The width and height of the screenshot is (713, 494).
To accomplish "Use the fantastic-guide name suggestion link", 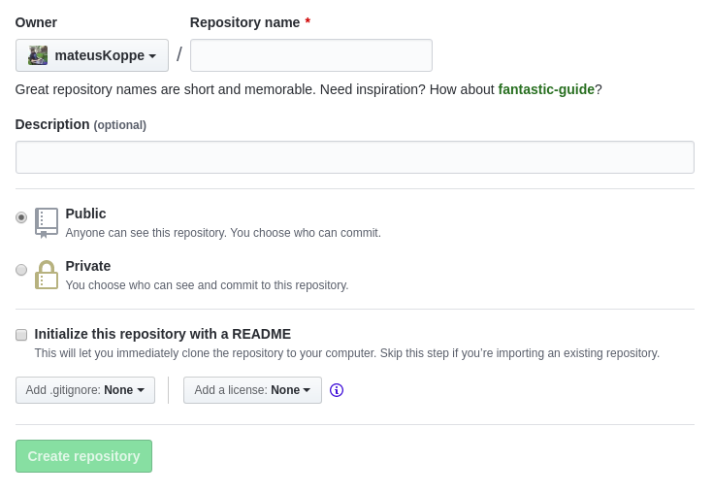I will 546,89.
